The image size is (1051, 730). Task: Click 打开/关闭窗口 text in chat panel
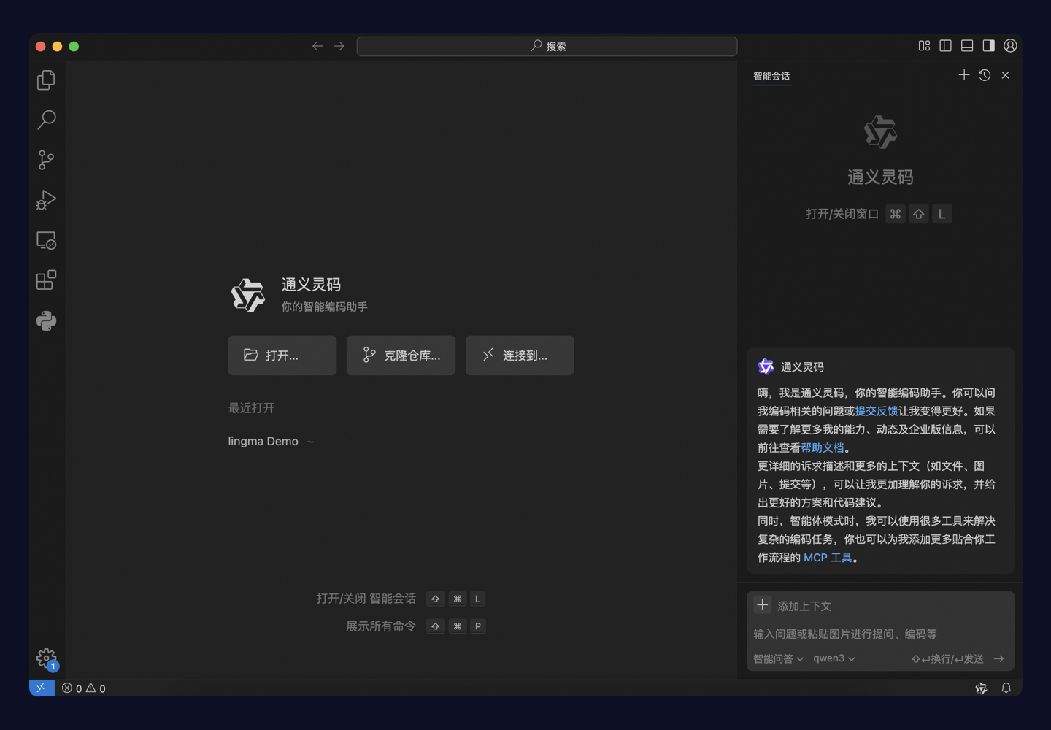(842, 214)
